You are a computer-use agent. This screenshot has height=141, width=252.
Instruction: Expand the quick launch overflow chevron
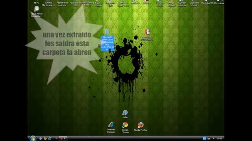click(56, 138)
